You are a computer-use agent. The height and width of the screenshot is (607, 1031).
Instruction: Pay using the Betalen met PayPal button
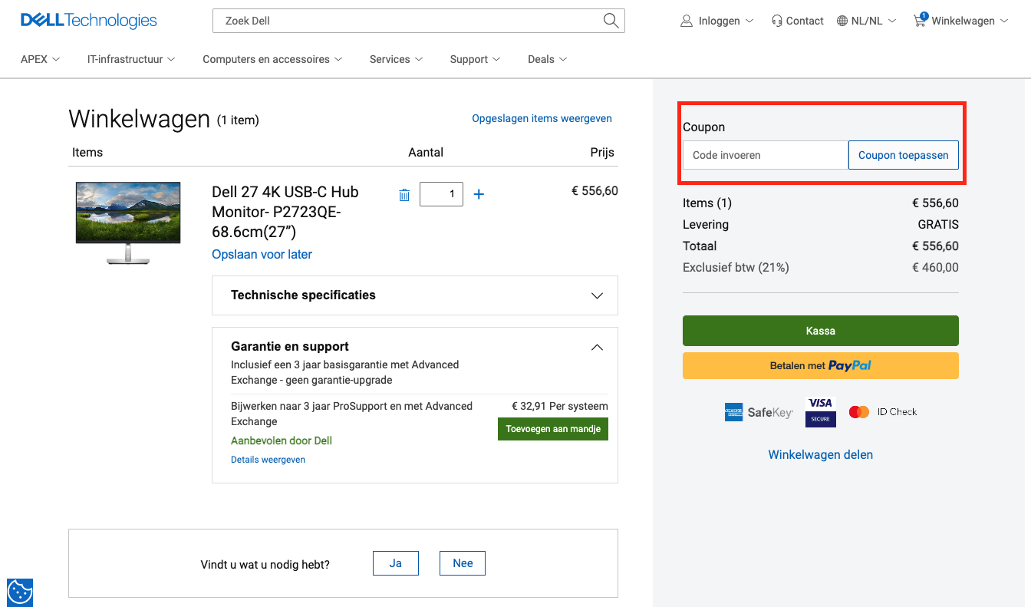point(821,365)
